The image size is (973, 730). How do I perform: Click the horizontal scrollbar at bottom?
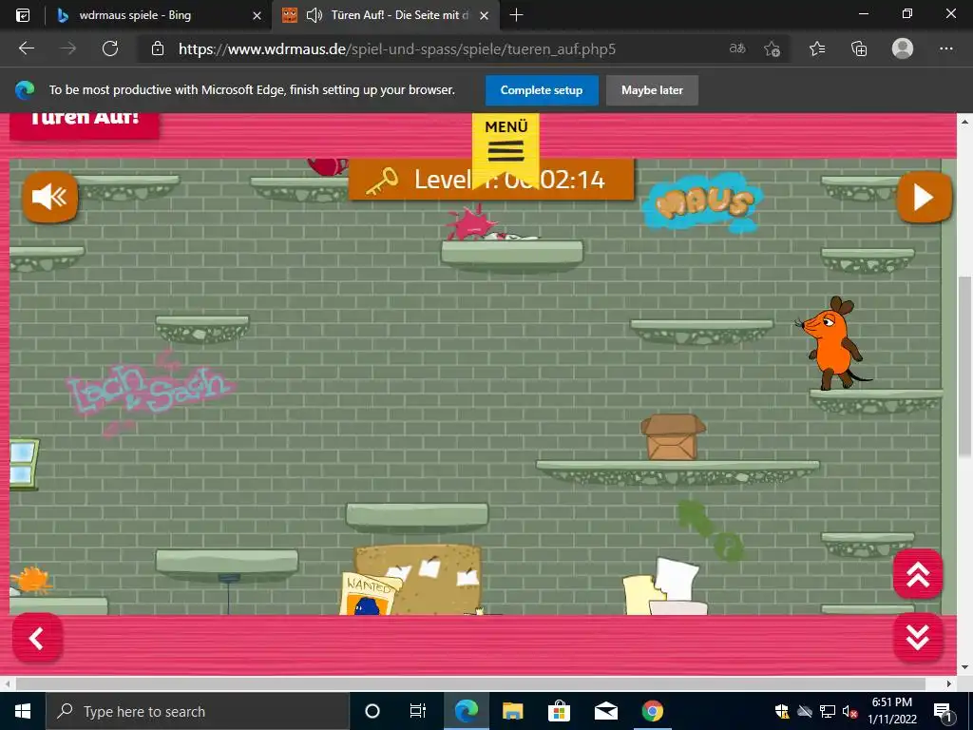click(470, 683)
